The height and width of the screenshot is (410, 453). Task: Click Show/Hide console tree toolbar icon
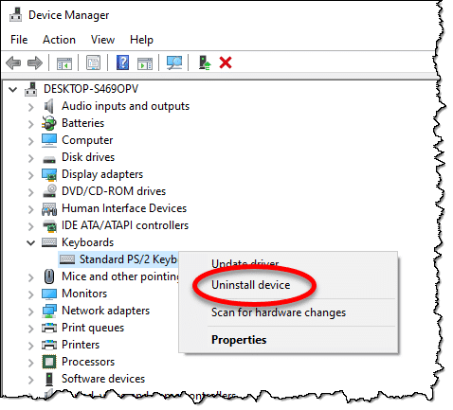(x=64, y=63)
